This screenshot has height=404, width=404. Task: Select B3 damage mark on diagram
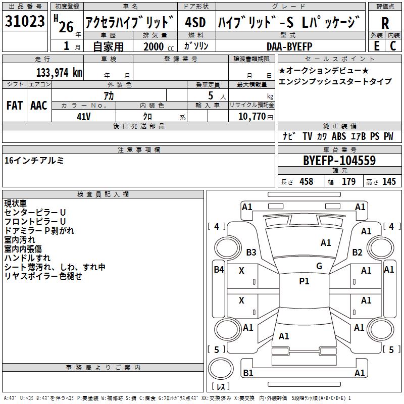251,252
